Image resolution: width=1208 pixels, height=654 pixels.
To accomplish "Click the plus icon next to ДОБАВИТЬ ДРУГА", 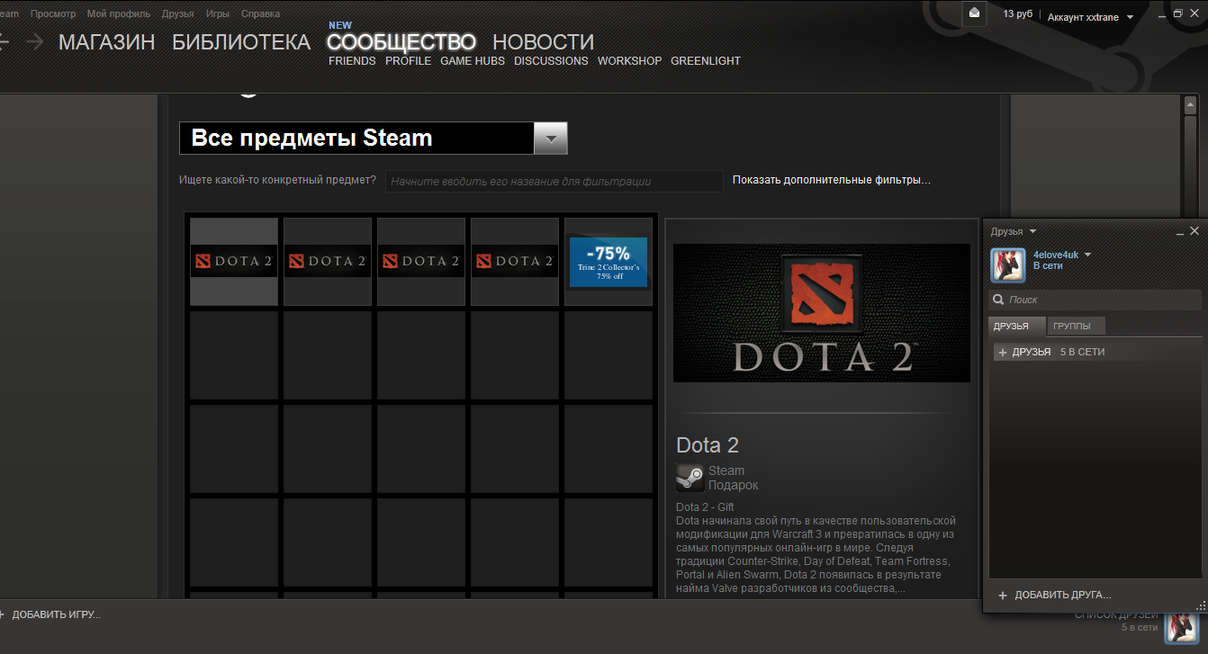I will [x=1003, y=596].
